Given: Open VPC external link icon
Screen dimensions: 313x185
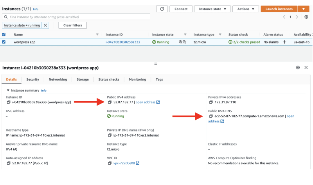Looking at the screenshot, I should (138, 163).
